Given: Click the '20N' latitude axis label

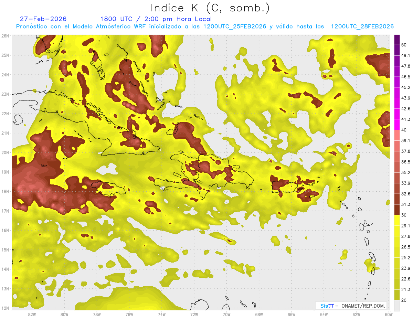Looking at the screenshot, I should coord(5,152).
